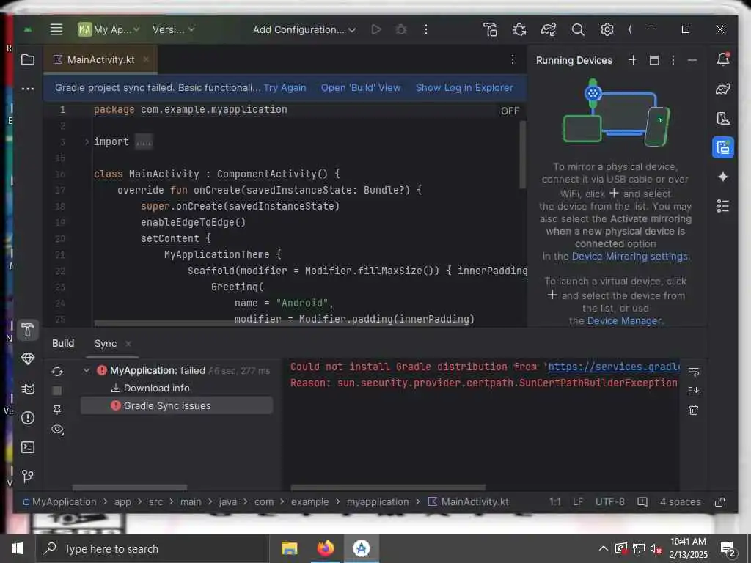Image resolution: width=751 pixels, height=563 pixels.
Task: Click the Debug bug icon in toolbar
Action: click(401, 29)
